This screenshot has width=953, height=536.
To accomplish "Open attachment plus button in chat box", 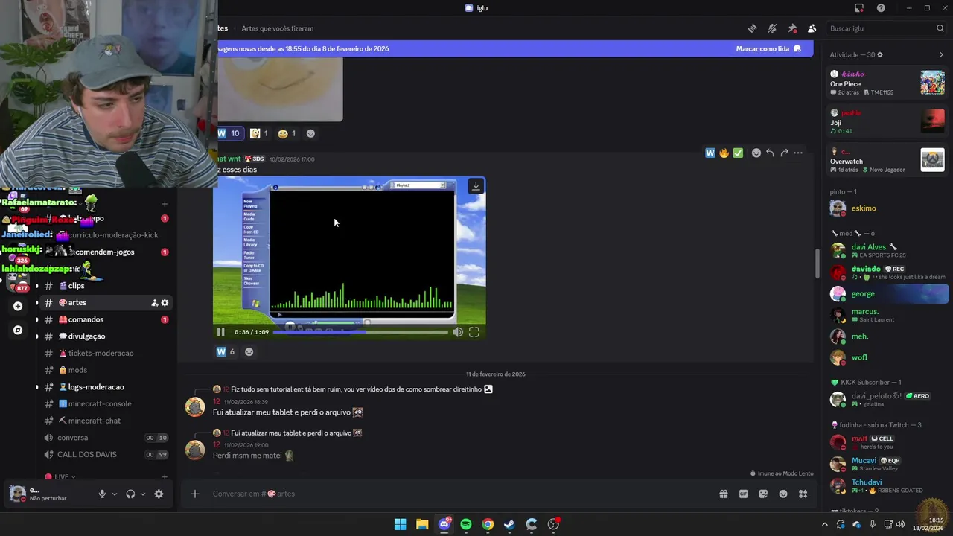I will [x=195, y=494].
